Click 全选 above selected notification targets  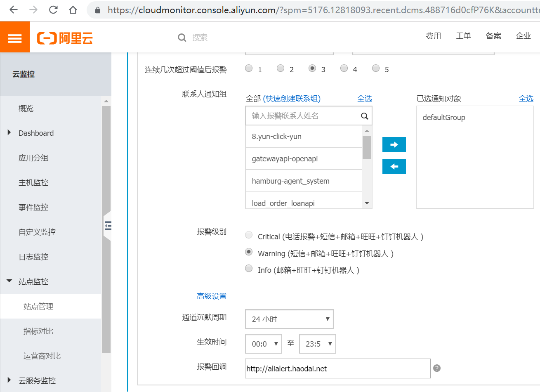526,98
